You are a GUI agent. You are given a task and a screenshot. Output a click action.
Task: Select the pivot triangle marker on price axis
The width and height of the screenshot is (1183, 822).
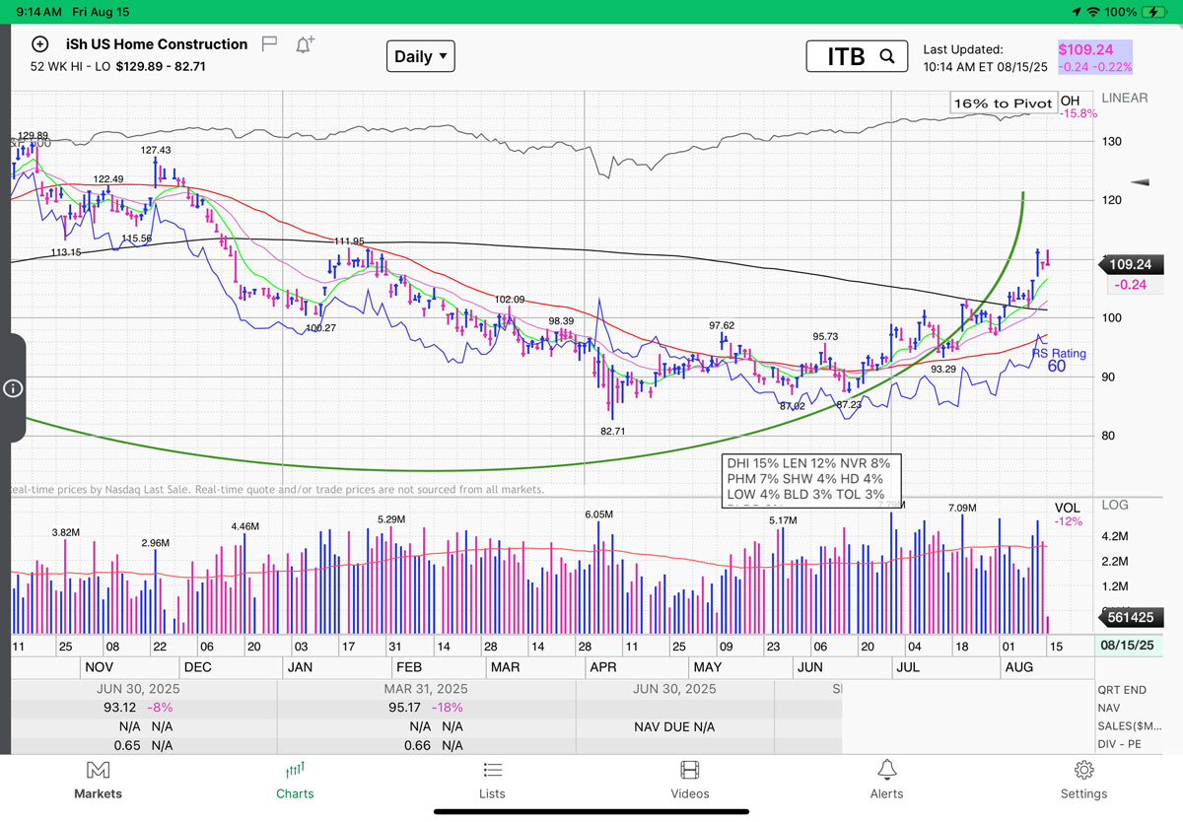click(1141, 181)
